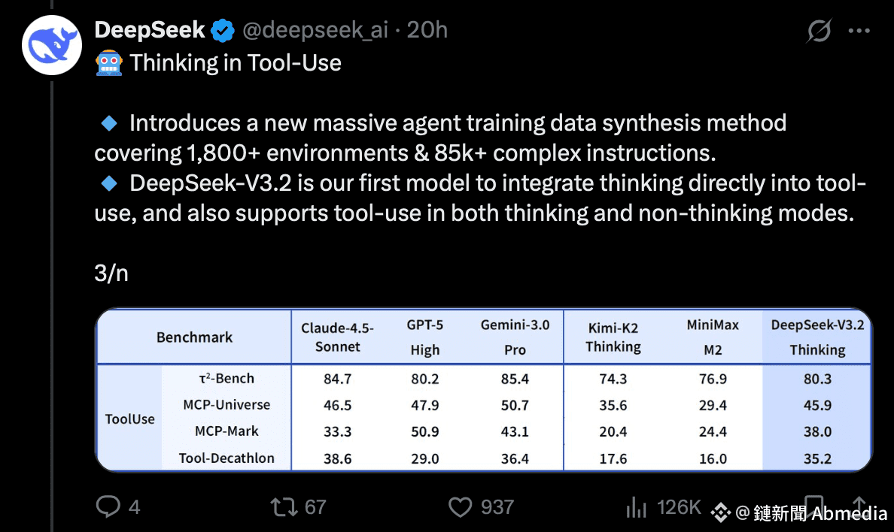
Task: Click the DeepSeek display name
Action: pyautogui.click(x=150, y=30)
